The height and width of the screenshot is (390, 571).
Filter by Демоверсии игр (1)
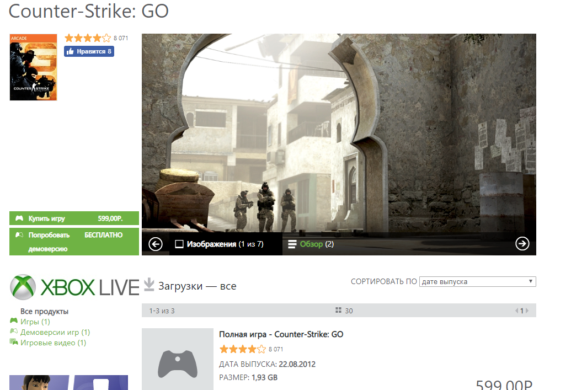click(55, 332)
